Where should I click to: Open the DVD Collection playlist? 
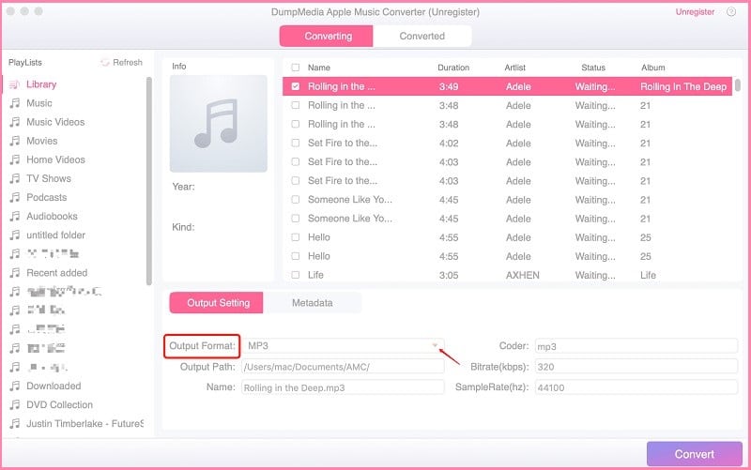[x=59, y=404]
